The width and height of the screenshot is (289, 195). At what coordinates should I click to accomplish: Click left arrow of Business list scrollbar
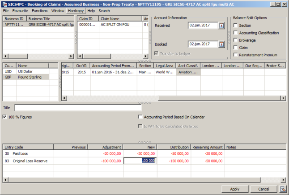6,56
